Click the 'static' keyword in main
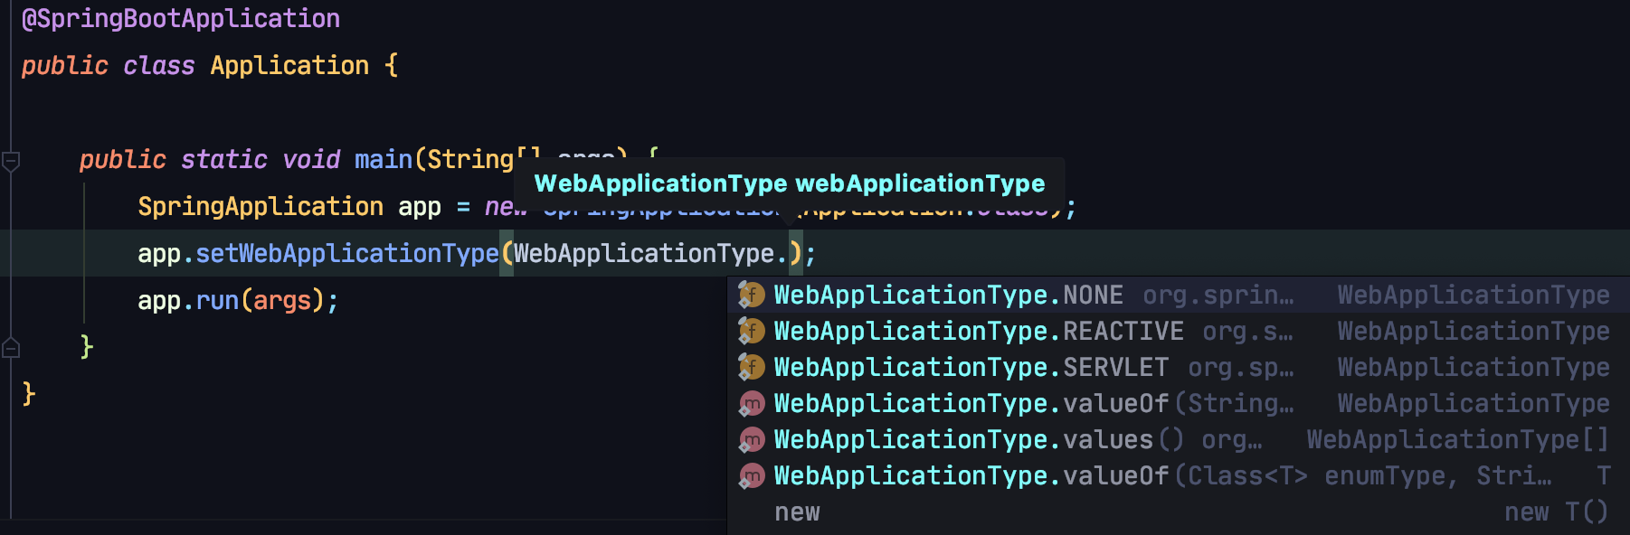The width and height of the screenshot is (1630, 535). coord(224,159)
